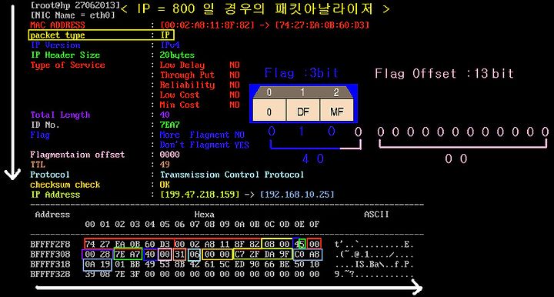Select the 'Reliability' service entry

click(187, 85)
